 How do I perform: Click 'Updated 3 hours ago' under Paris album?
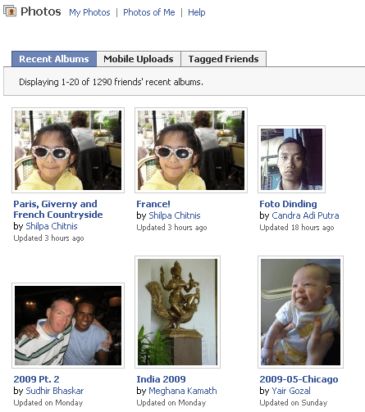[x=48, y=238]
